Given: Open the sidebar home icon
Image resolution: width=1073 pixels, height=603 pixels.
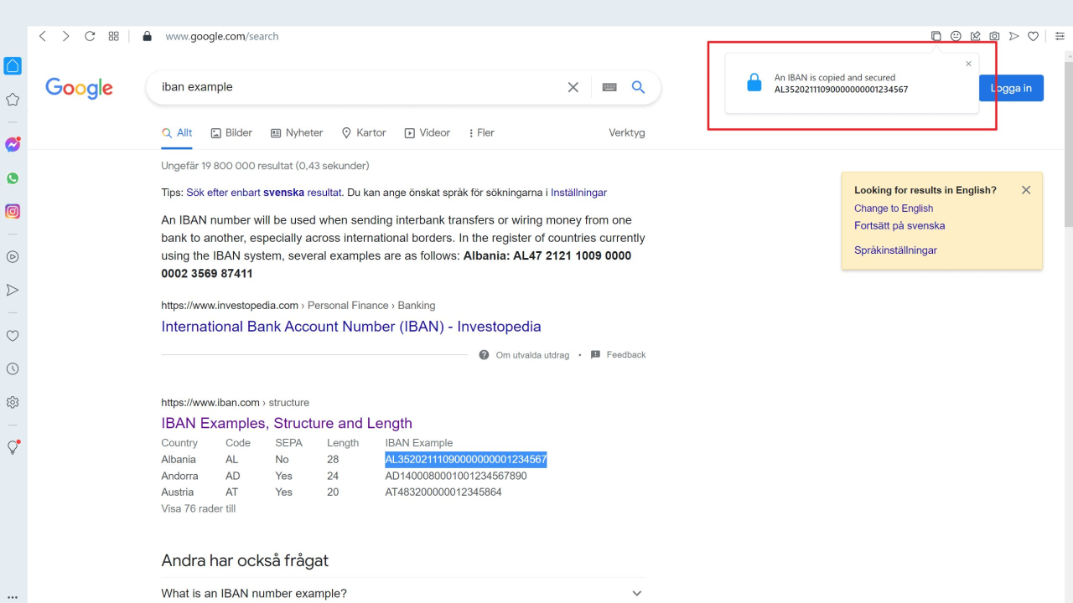Looking at the screenshot, I should click(x=13, y=66).
